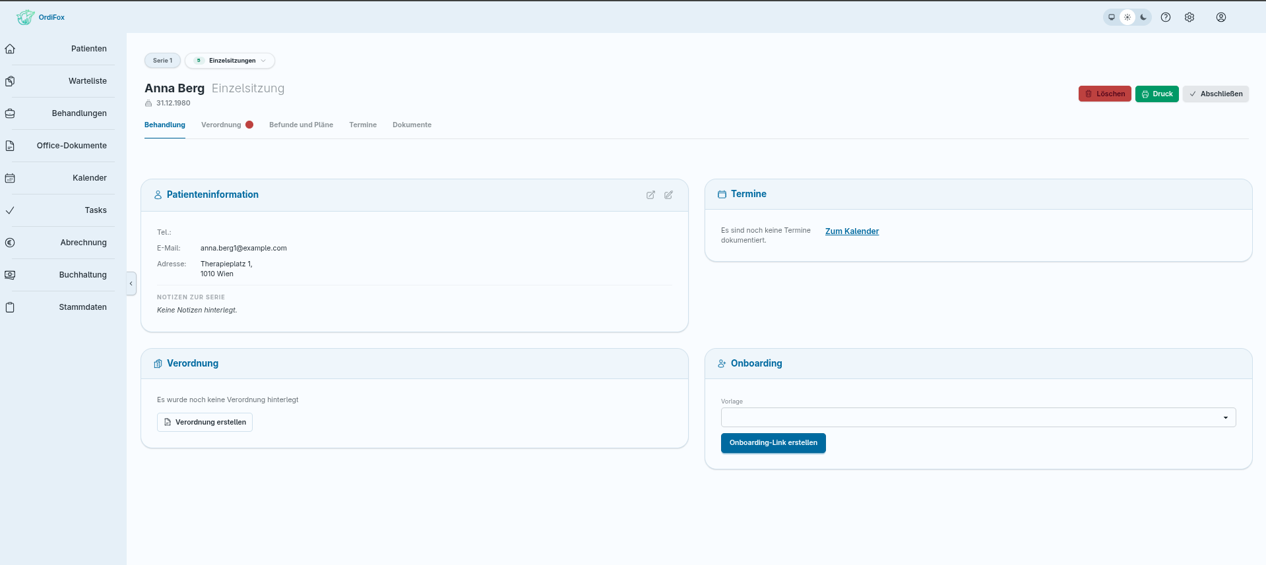Open settings gear icon in header

point(1189,18)
